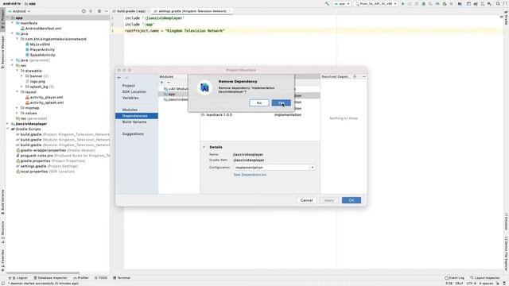Open the Profiler tool window

(81, 278)
